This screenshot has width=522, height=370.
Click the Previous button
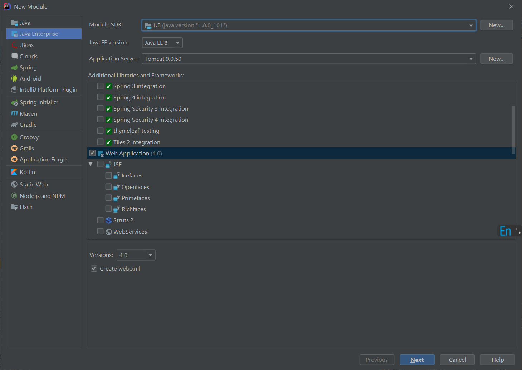[377, 360]
